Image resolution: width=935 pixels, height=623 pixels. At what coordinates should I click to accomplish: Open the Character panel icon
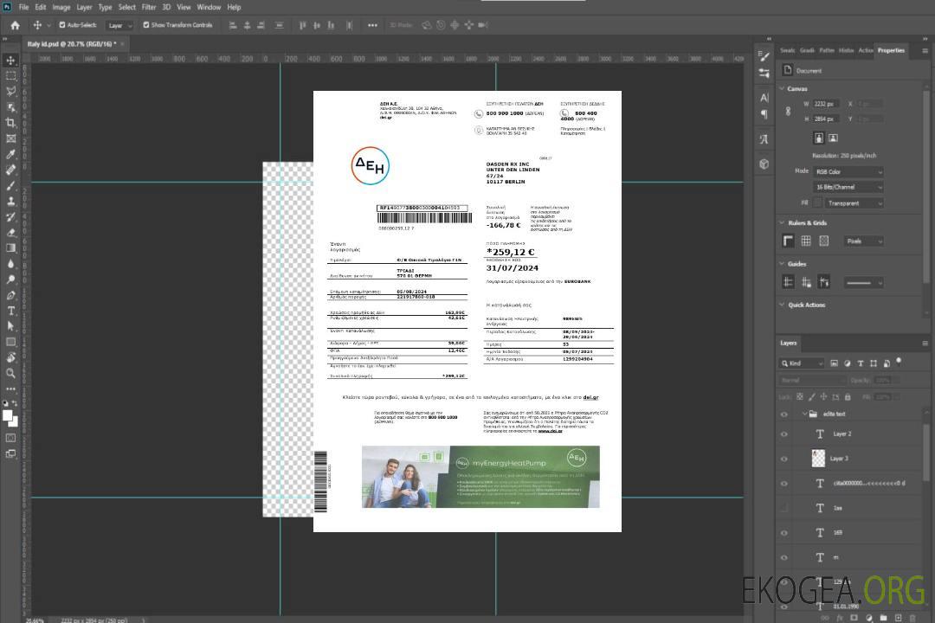point(764,98)
